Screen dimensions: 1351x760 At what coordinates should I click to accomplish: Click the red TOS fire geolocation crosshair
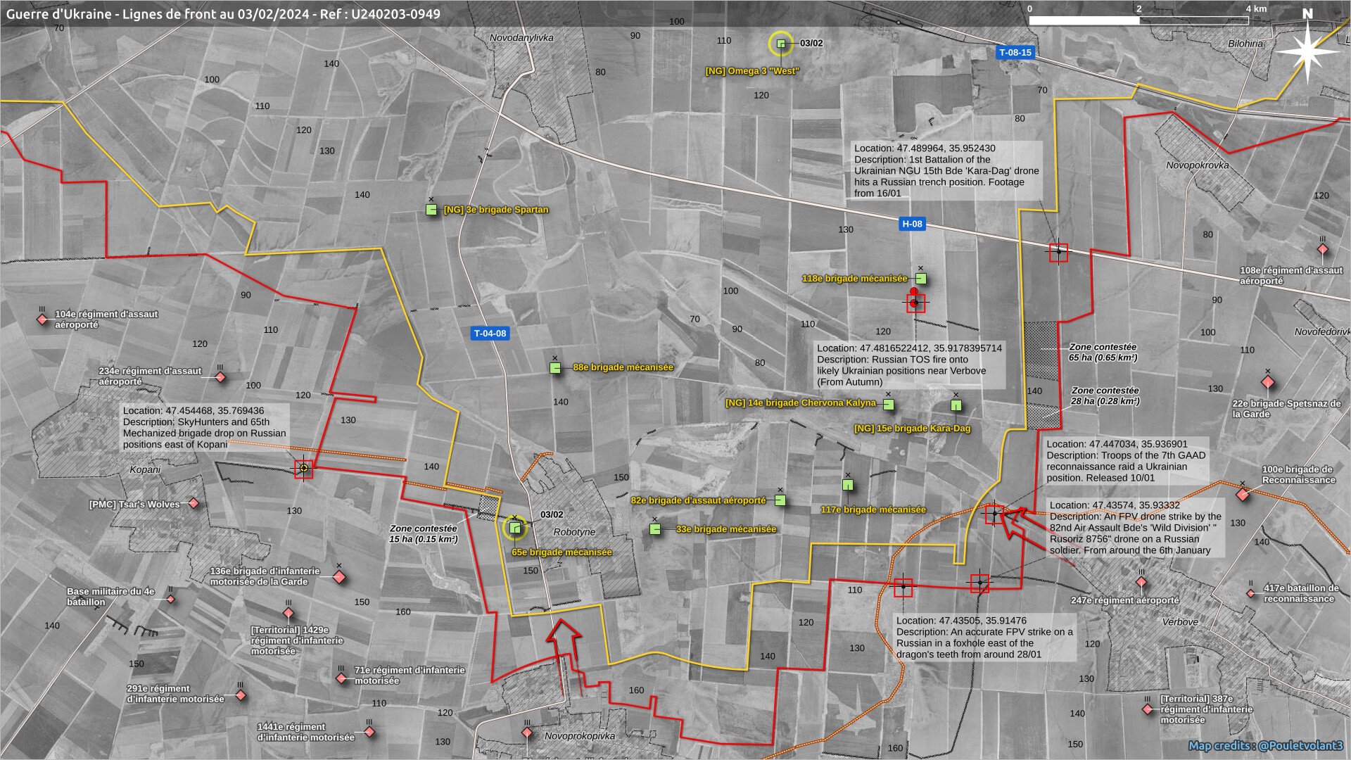tap(915, 303)
